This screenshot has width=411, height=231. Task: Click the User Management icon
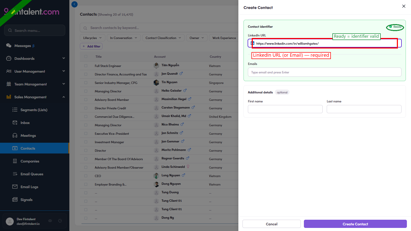[x=9, y=71]
